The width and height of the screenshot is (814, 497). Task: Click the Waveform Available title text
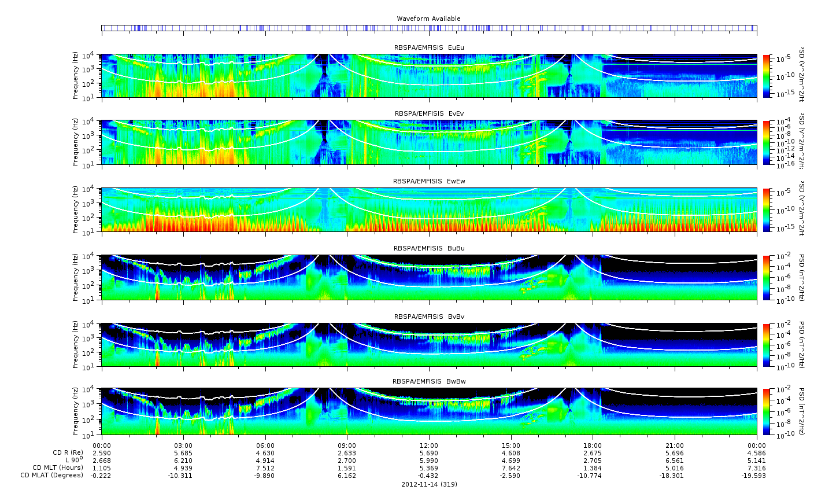tap(428, 19)
